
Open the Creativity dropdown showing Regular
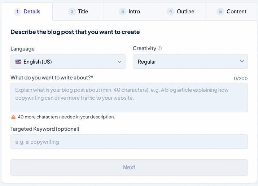[190, 61]
